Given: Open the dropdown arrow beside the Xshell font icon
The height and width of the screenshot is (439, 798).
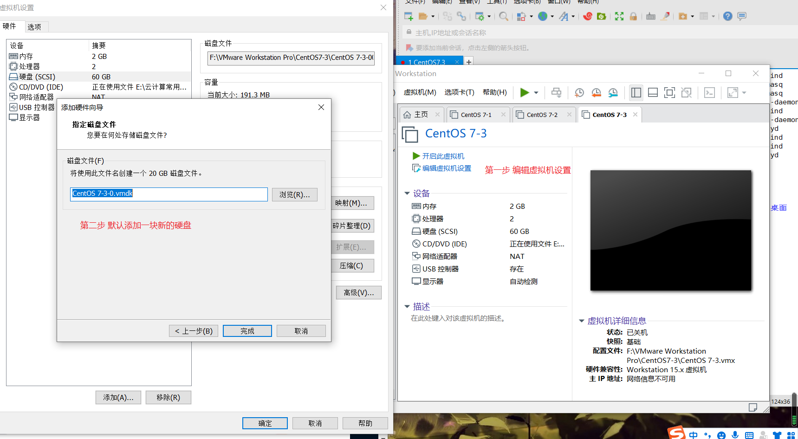Looking at the screenshot, I should tap(573, 16).
